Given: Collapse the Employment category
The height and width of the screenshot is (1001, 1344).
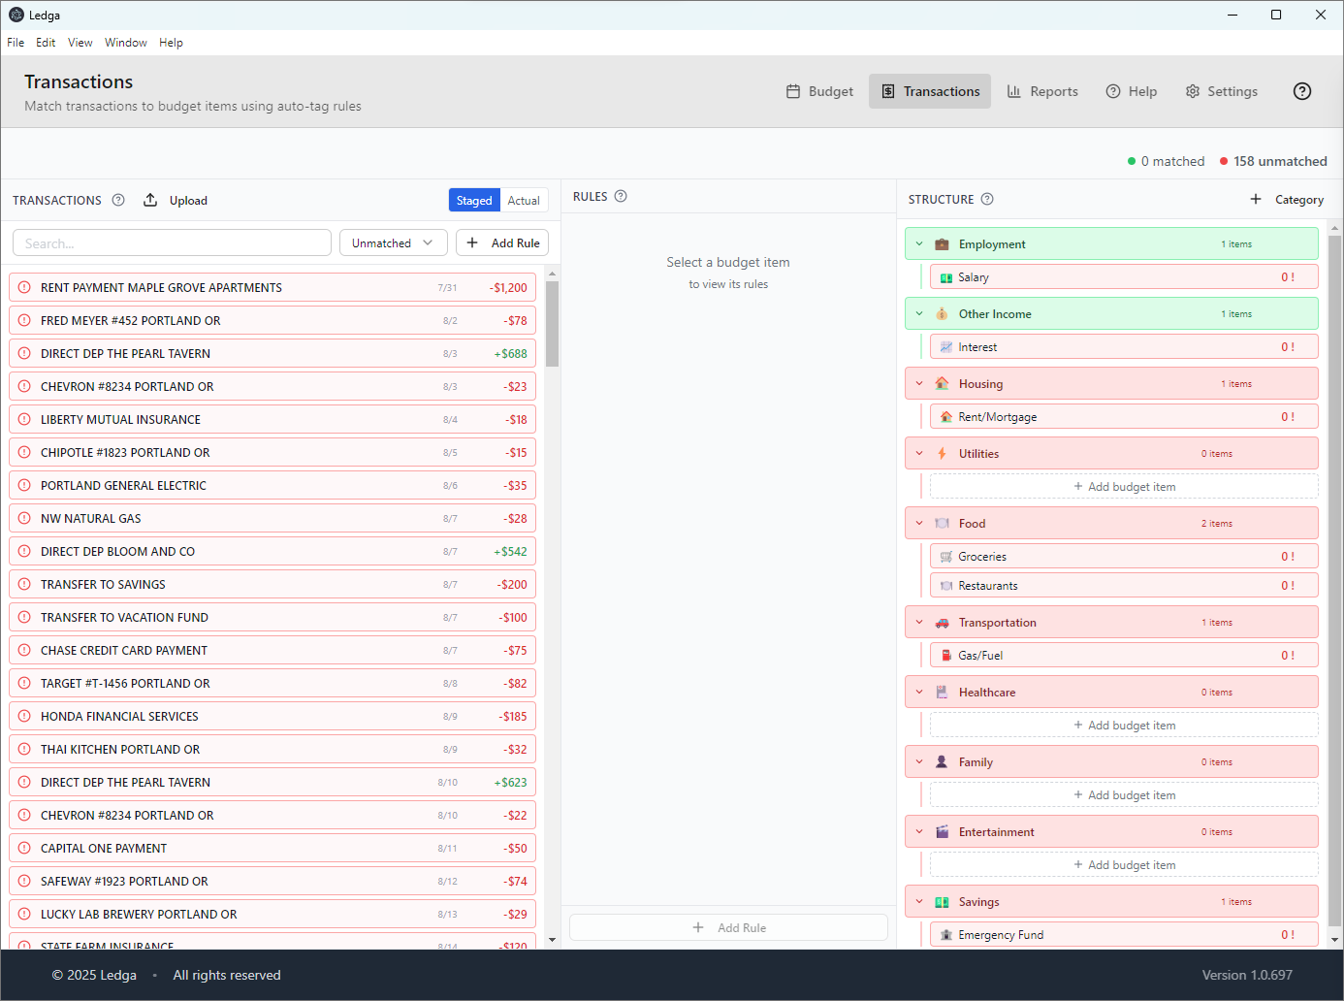Looking at the screenshot, I should click(919, 243).
